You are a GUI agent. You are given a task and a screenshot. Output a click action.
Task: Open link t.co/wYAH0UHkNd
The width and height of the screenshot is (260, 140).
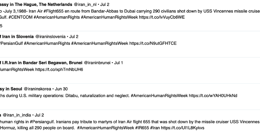tap(213, 96)
